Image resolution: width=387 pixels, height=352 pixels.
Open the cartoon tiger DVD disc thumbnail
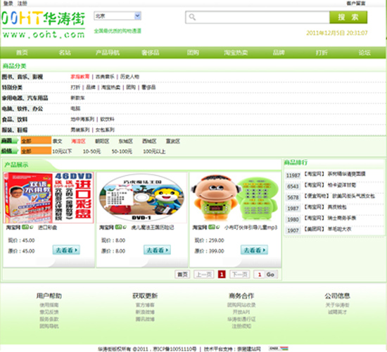(x=141, y=198)
